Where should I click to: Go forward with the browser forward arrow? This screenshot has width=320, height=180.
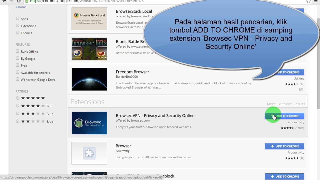11,1
